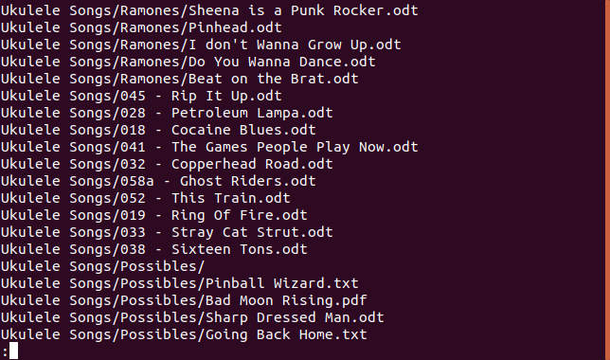The height and width of the screenshot is (360, 610).
Task: Click The Games People Play Now.odt entry
Action: click(x=209, y=148)
